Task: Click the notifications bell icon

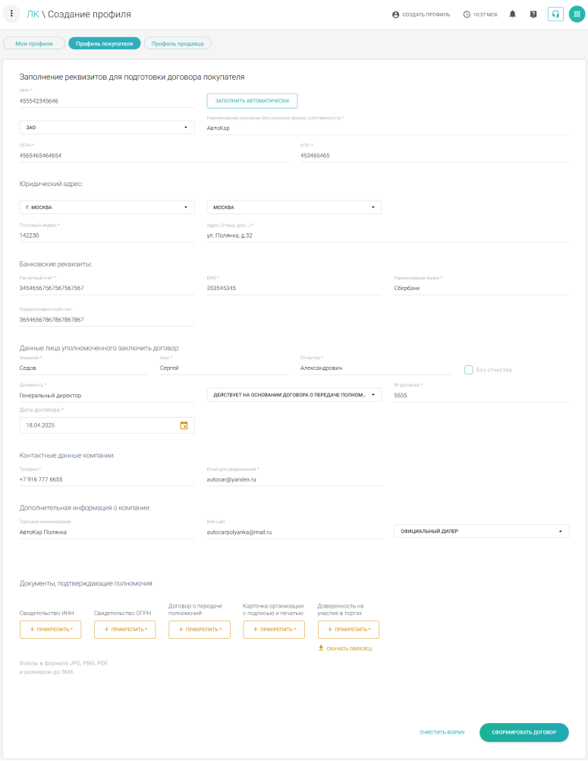Action: pyautogui.click(x=513, y=14)
